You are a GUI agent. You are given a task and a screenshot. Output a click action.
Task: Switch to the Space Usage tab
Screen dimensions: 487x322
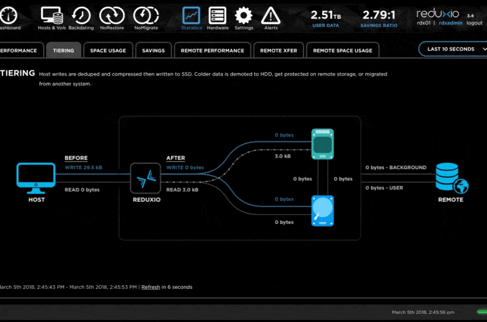(108, 51)
